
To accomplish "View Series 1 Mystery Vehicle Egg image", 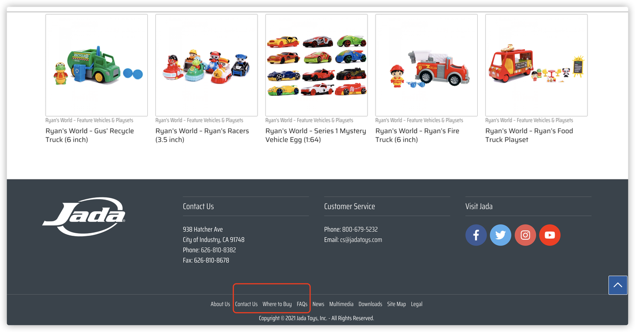I will pos(317,65).
